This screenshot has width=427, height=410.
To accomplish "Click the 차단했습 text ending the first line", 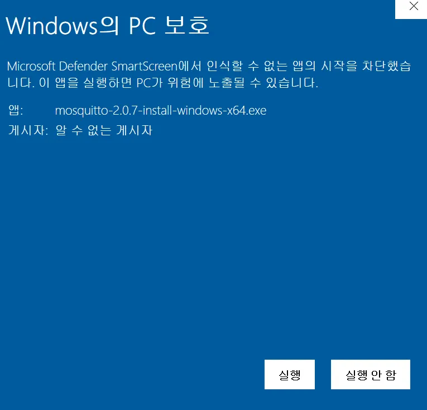I will pyautogui.click(x=386, y=67).
